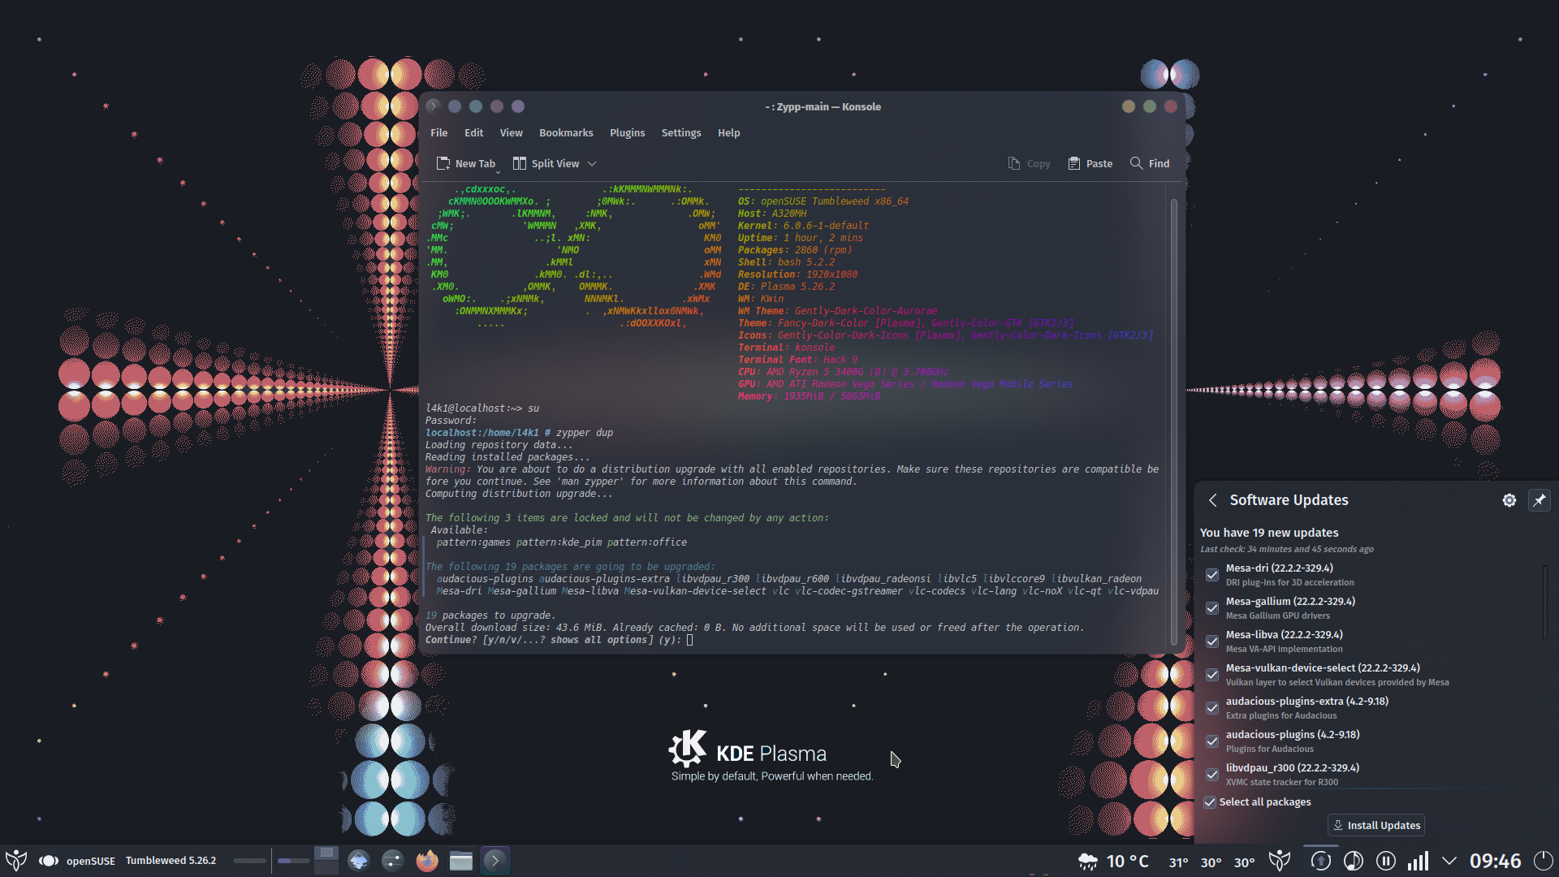Click the 10 °C temperature reading

point(1127,861)
